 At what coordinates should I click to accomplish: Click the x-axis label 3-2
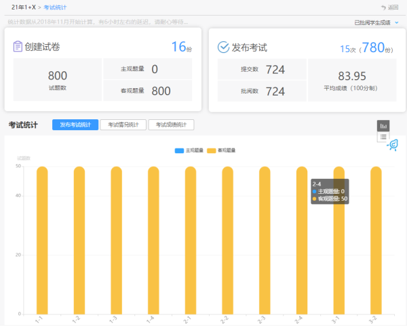point(372,320)
